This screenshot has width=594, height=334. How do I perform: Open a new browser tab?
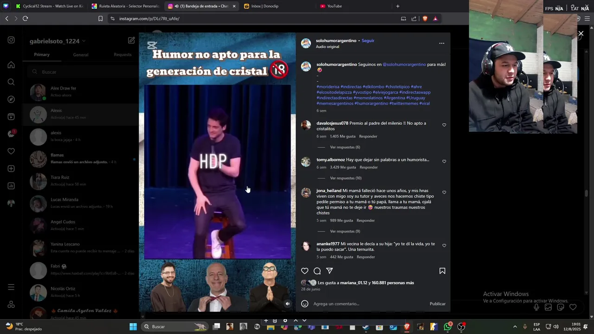pos(398,6)
